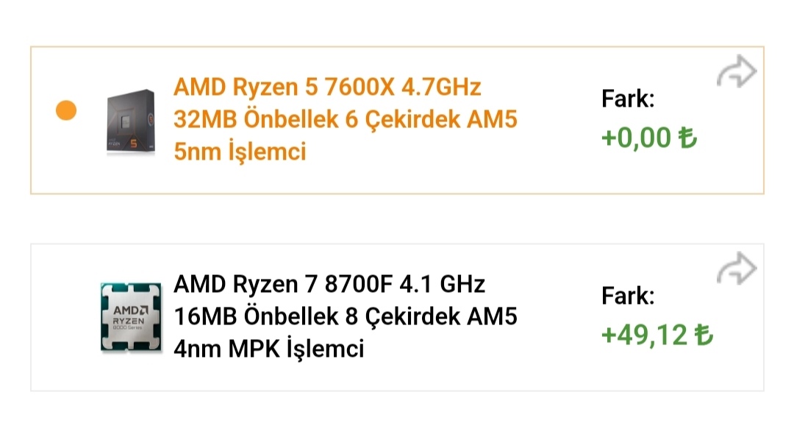Click the 'Fark:' label above +49,12 ₺
The width and height of the screenshot is (794, 448).
628,296
